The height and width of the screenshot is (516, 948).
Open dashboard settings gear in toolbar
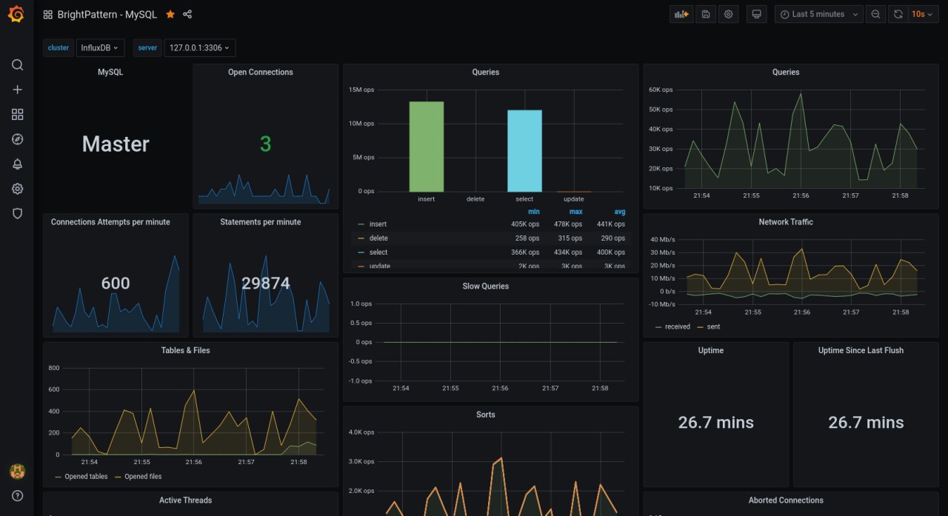(x=729, y=14)
